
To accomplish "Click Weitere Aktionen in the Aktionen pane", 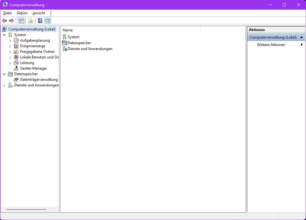I will [271, 44].
